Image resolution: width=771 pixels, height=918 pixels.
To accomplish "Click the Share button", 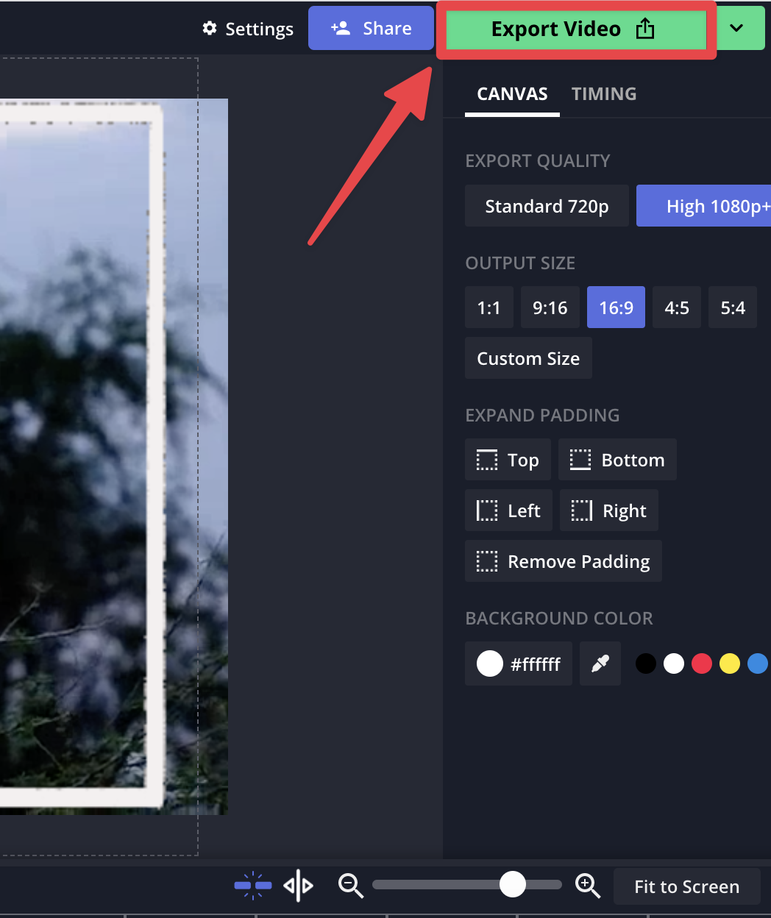I will coord(371,28).
